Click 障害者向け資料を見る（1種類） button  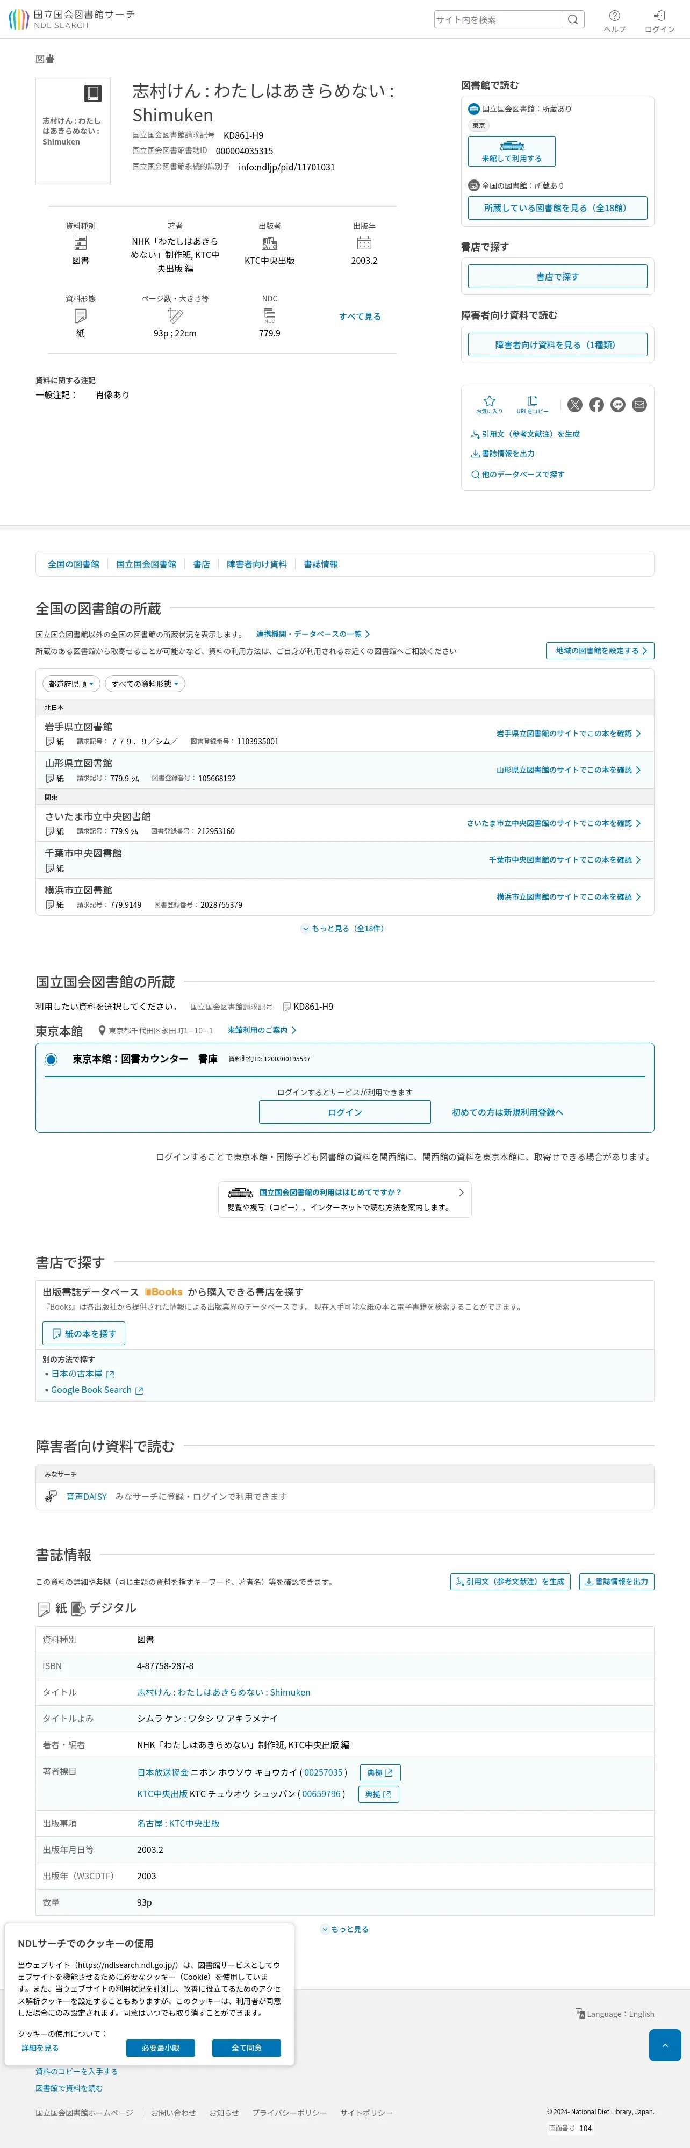[557, 344]
